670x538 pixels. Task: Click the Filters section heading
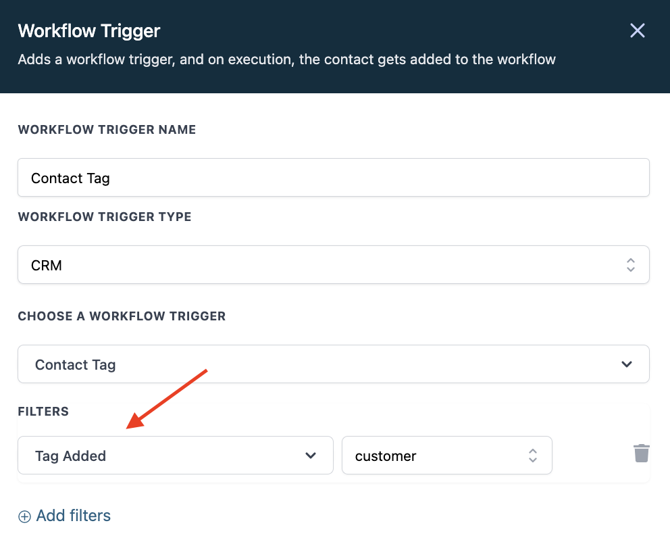click(43, 412)
